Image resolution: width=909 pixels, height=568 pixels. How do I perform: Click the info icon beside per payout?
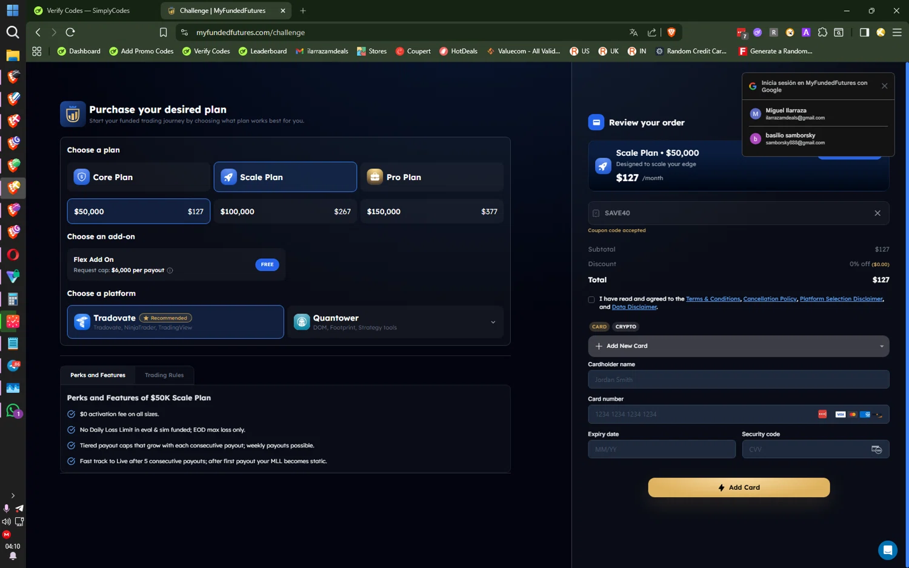point(170,270)
